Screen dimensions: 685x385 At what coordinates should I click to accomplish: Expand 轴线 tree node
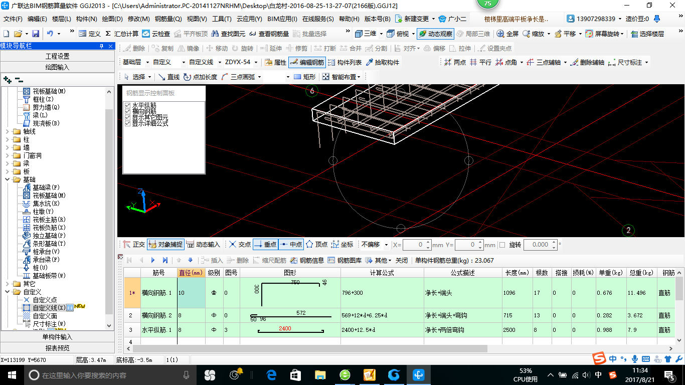[x=7, y=131]
